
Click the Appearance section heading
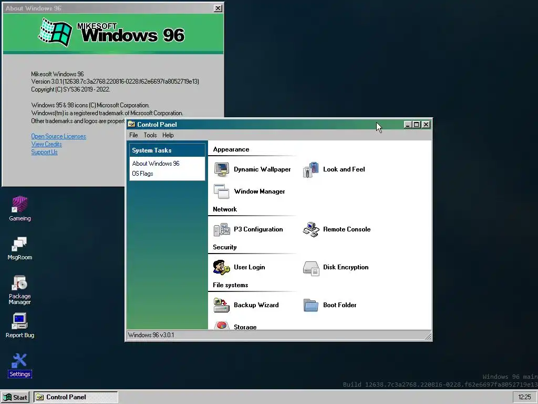coord(231,149)
